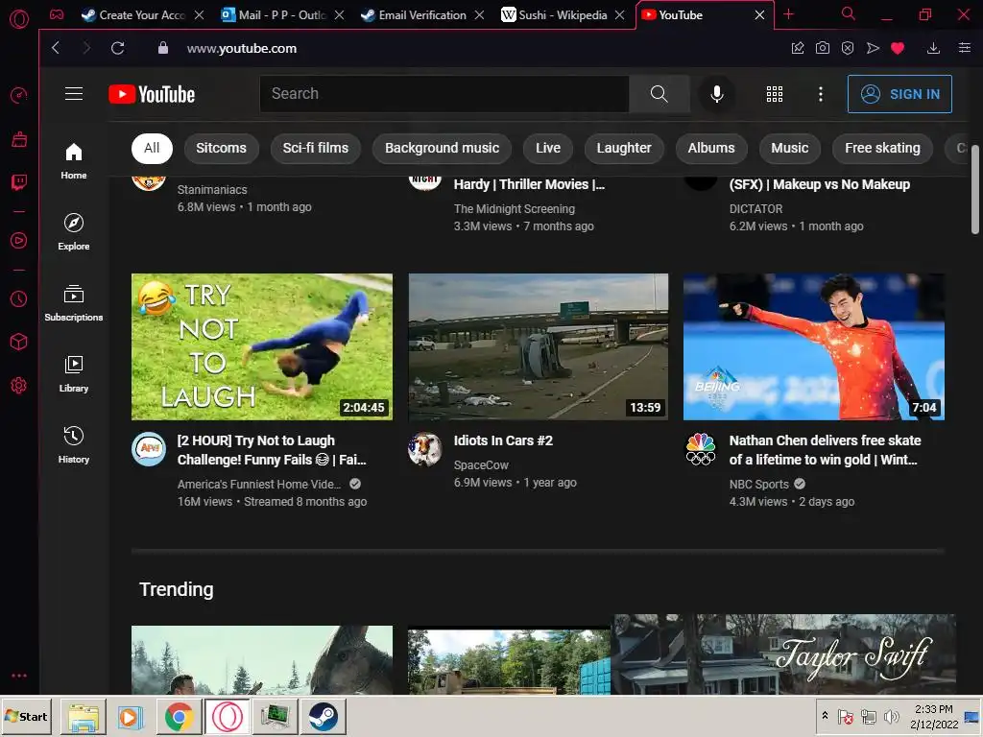Open Easy setup sliders icon
The image size is (983, 737).
[x=965, y=48]
